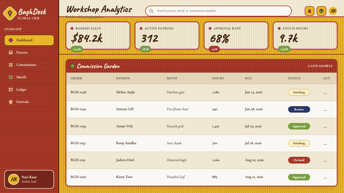Open the Approval Rate 68% card
This screenshot has height=193, width=344.
pos(236,35)
